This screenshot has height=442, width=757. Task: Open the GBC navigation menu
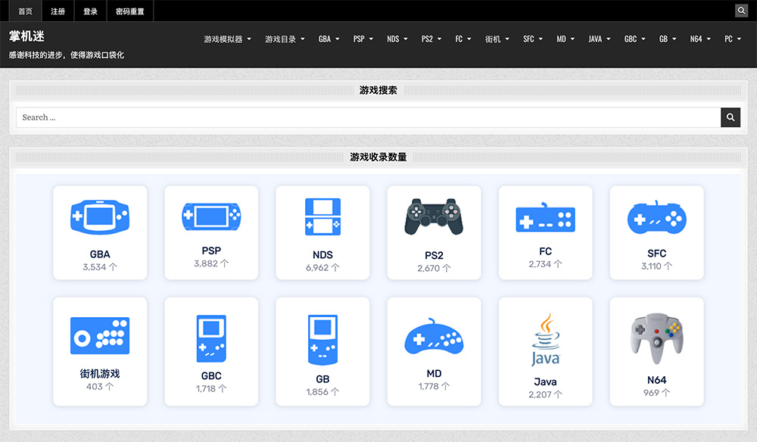point(635,39)
